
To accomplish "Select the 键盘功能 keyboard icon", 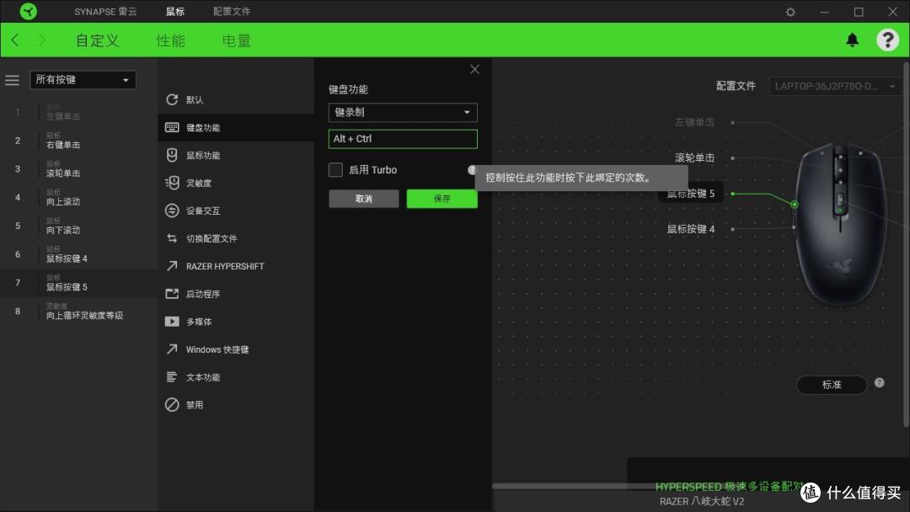I will (x=172, y=127).
